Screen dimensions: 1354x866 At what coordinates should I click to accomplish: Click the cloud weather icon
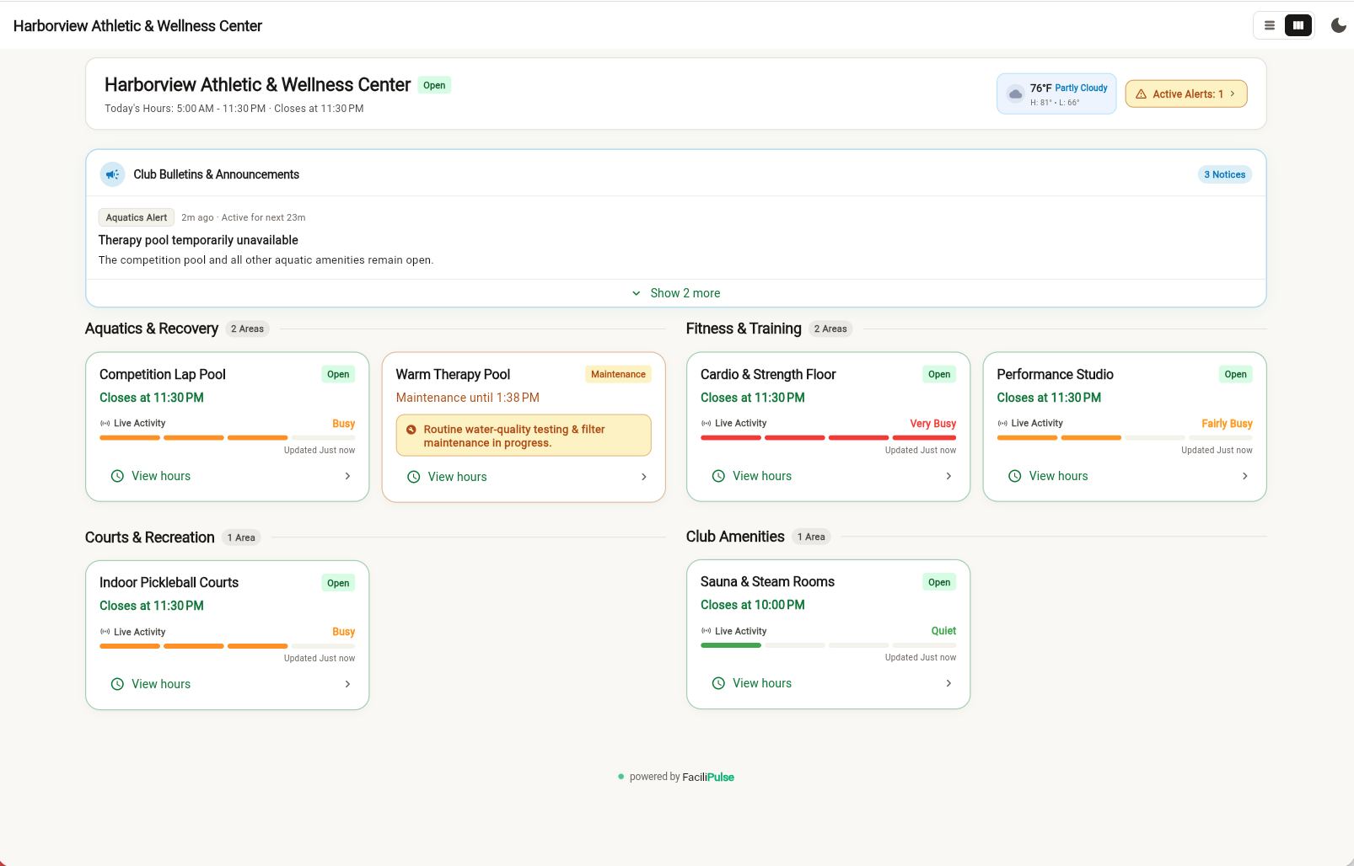[1016, 94]
